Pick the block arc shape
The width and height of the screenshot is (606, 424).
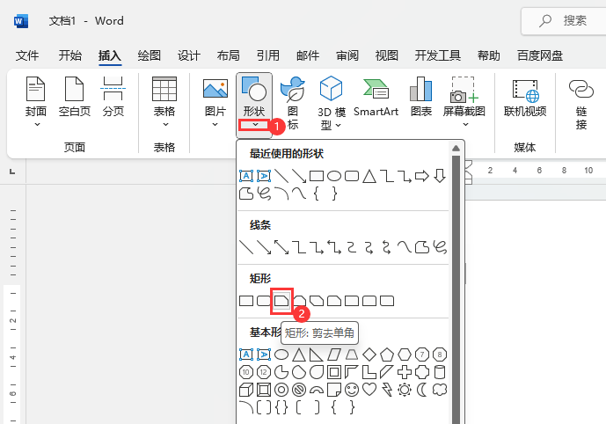317,391
